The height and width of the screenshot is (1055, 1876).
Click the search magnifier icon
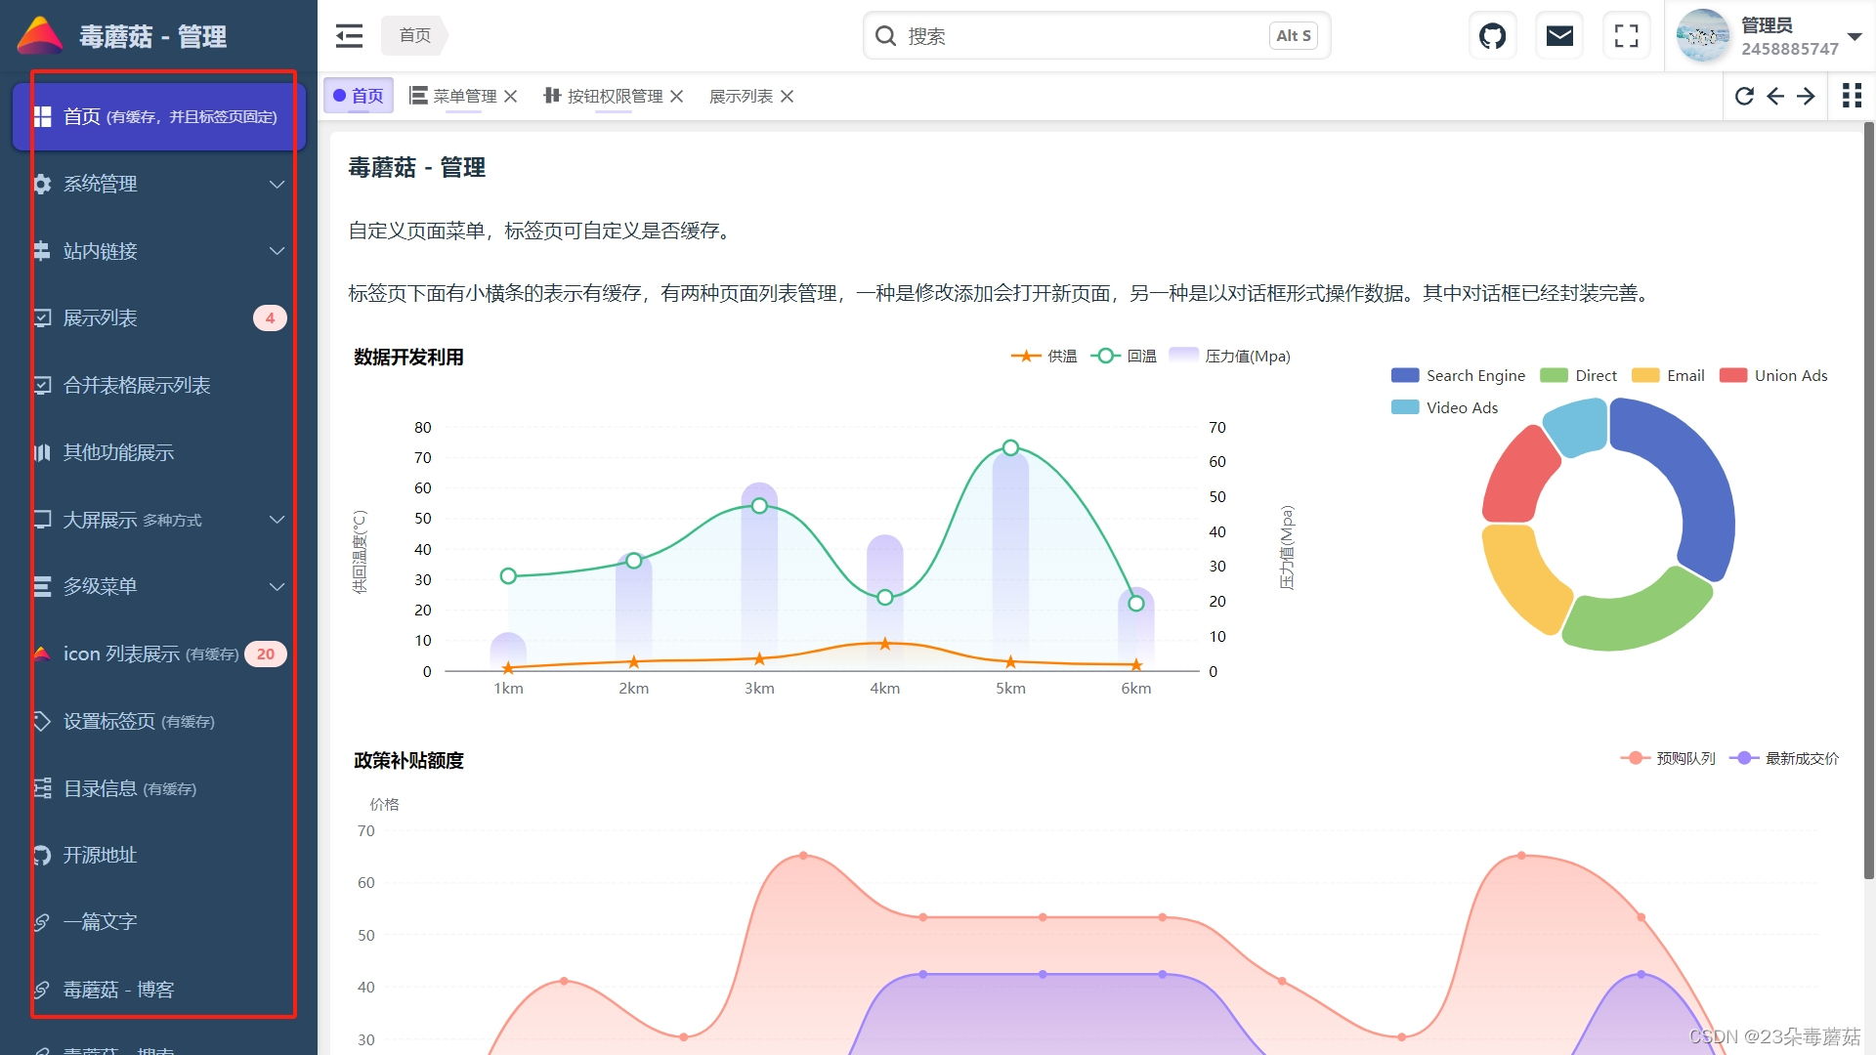(885, 35)
